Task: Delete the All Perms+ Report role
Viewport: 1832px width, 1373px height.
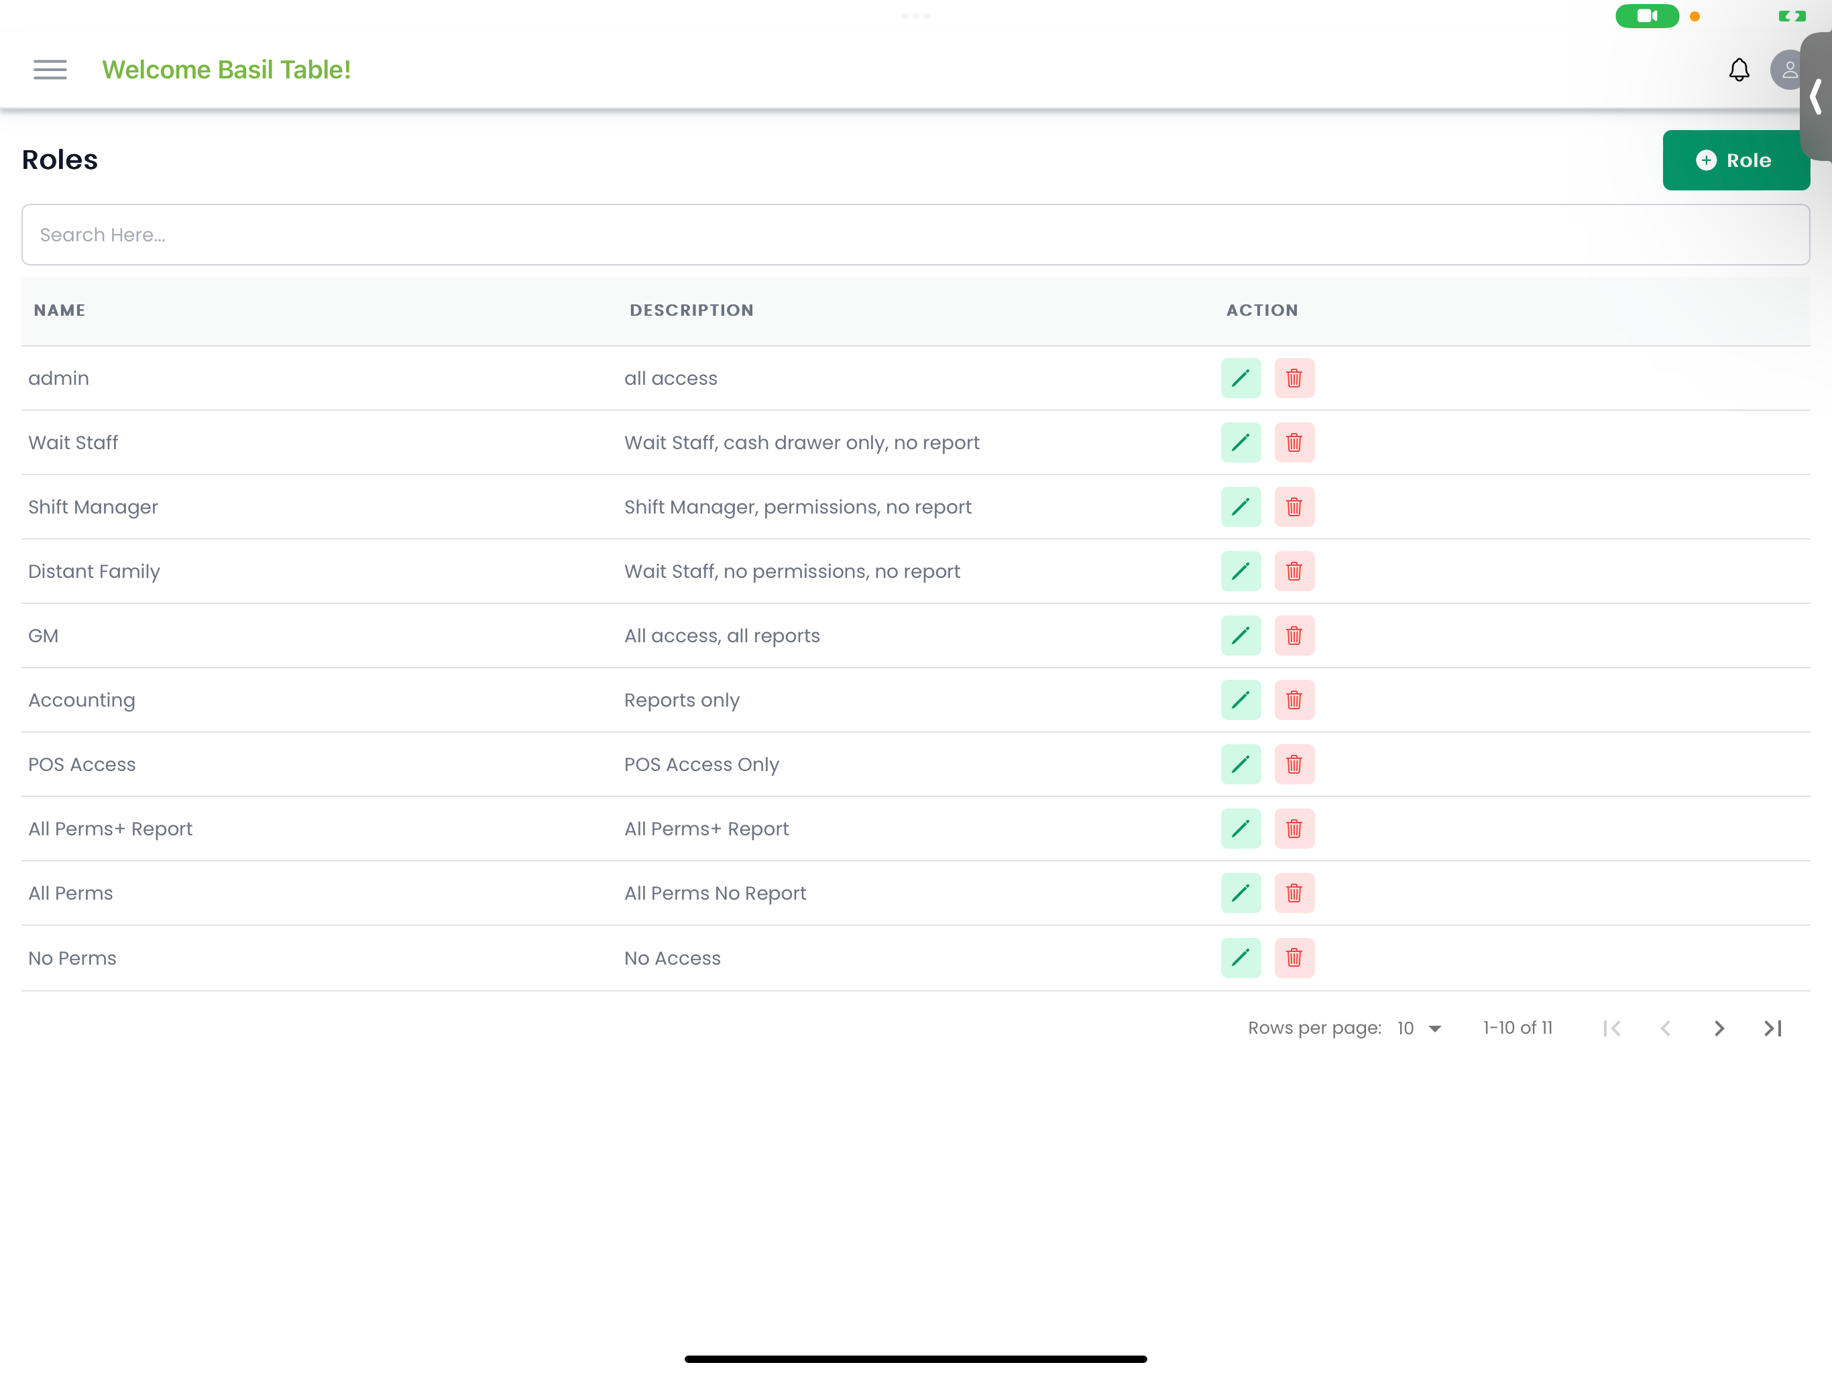Action: [1294, 829]
